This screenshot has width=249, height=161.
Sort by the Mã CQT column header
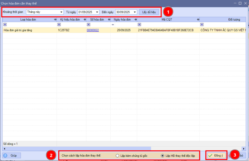pos(166,19)
